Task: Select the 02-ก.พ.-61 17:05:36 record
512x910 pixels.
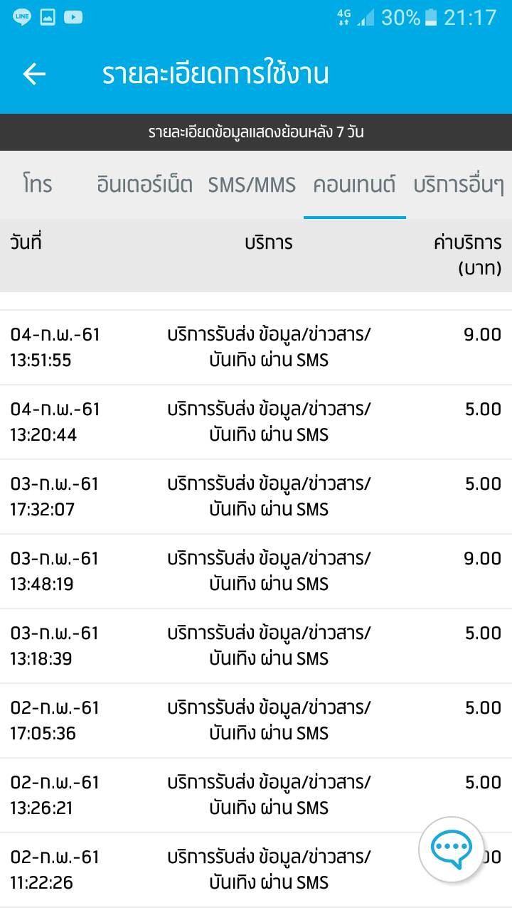Action: click(256, 721)
